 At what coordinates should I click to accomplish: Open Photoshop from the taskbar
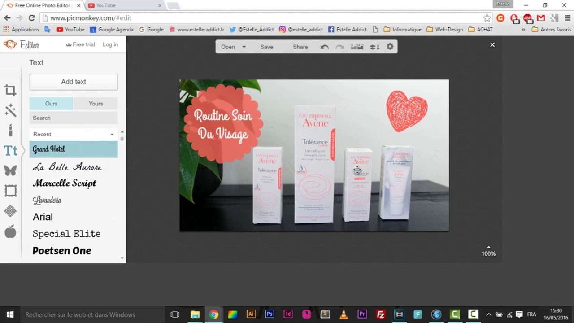pyautogui.click(x=270, y=314)
